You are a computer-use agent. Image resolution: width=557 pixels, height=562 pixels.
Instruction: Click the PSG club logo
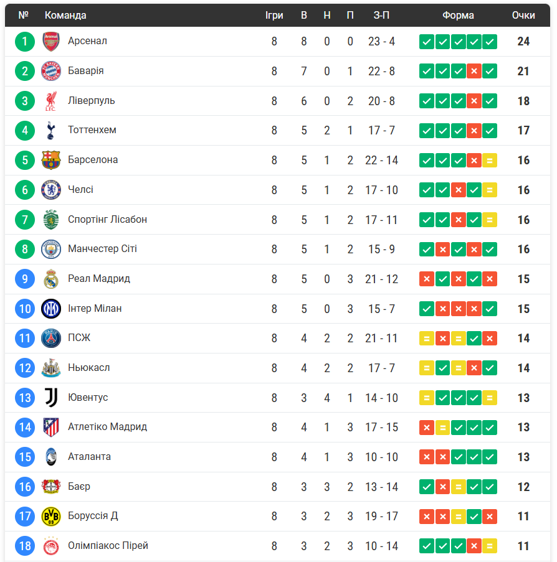point(50,339)
